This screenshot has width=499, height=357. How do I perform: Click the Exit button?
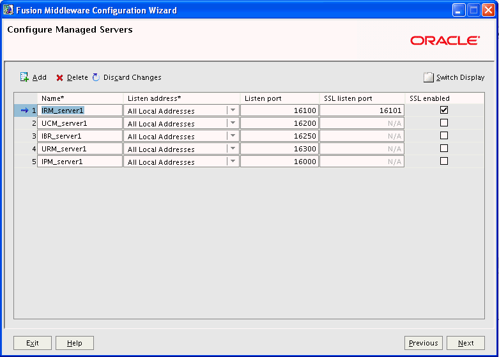click(x=33, y=343)
